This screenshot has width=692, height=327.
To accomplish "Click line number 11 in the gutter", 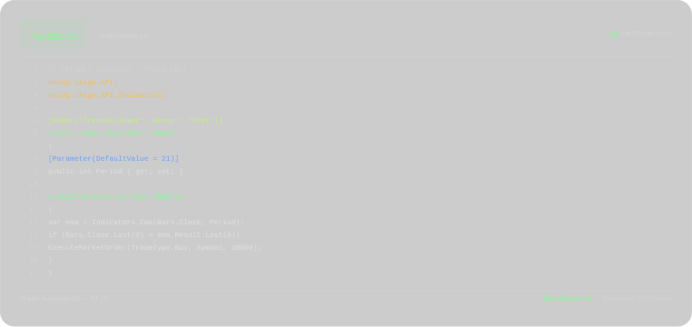I will pos(33,197).
